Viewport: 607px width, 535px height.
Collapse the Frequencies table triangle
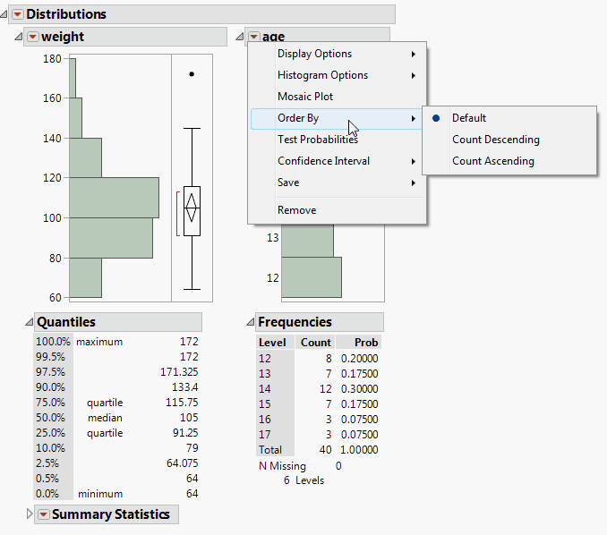250,322
